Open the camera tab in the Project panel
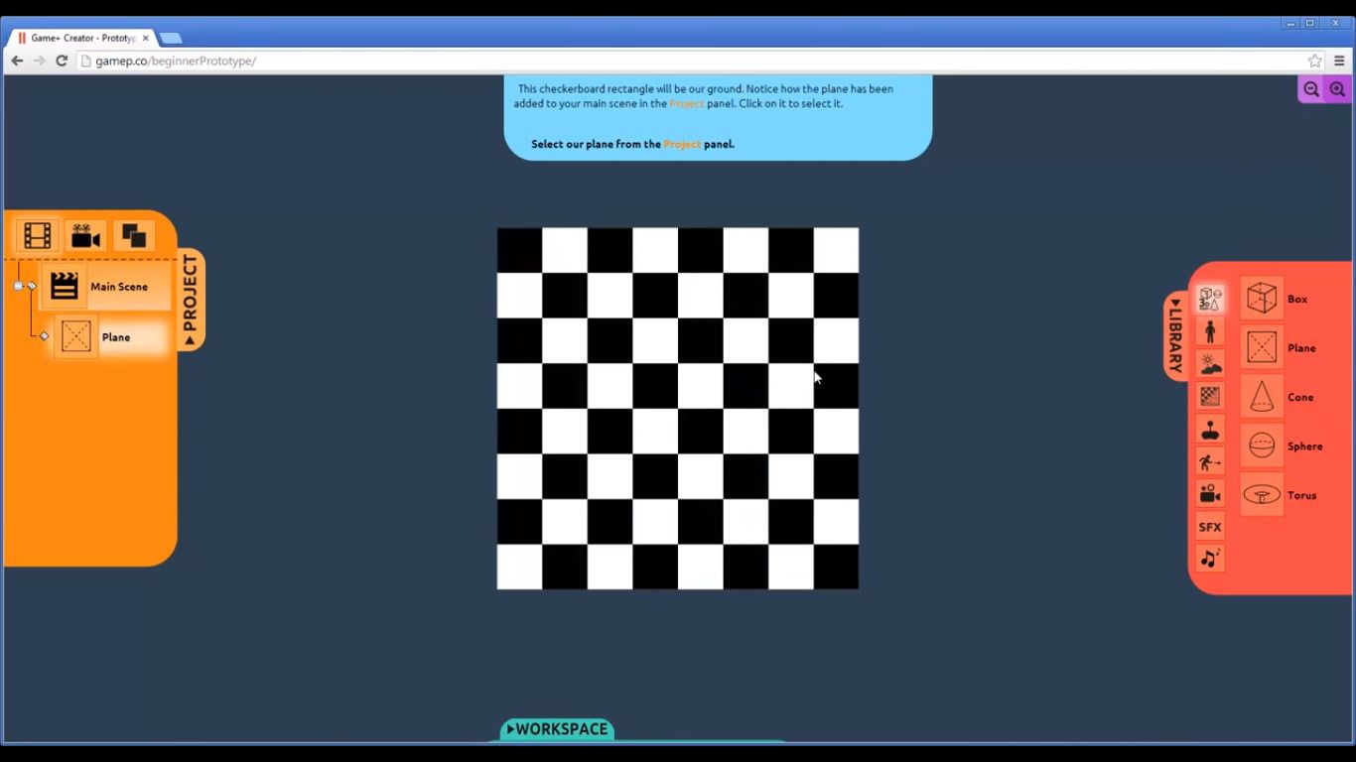Image resolution: width=1356 pixels, height=762 pixels. coord(85,235)
